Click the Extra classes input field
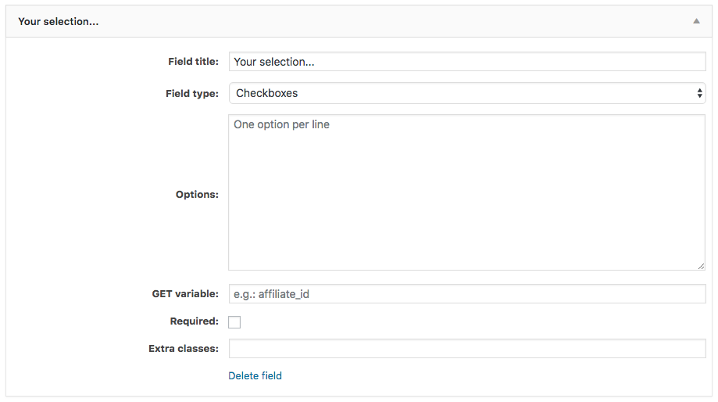718x402 pixels. [467, 348]
